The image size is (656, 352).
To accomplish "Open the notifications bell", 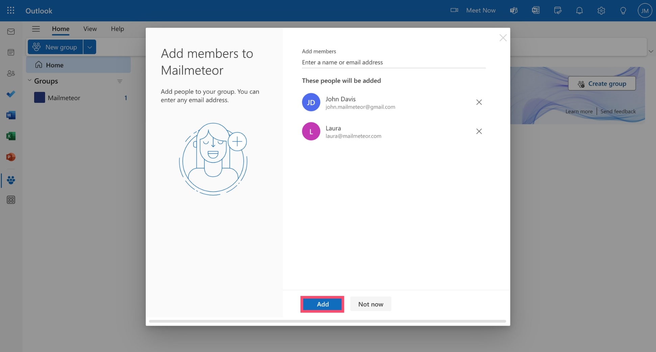I will pos(579,10).
